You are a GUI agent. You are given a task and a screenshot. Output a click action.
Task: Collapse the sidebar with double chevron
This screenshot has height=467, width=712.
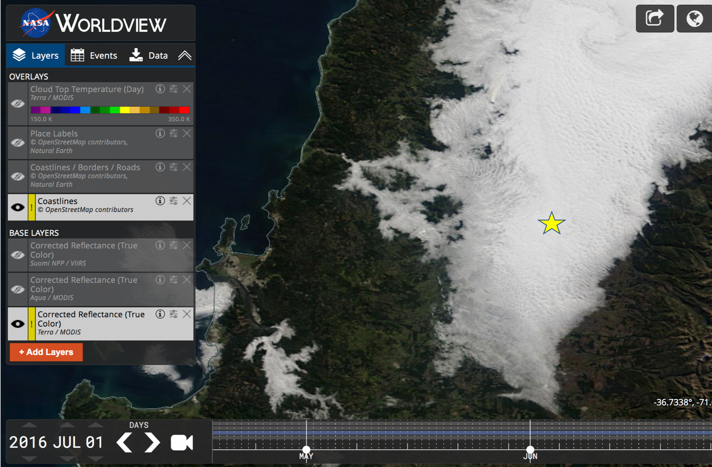click(185, 55)
